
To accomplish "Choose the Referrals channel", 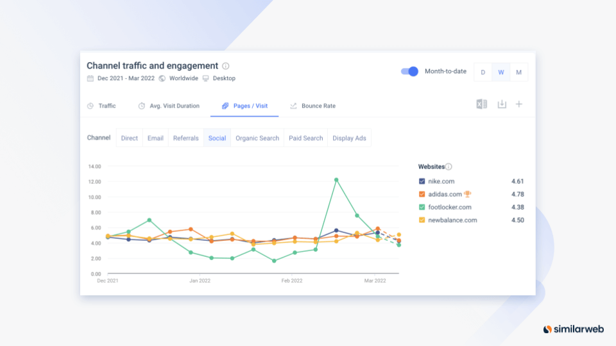I will pos(186,138).
